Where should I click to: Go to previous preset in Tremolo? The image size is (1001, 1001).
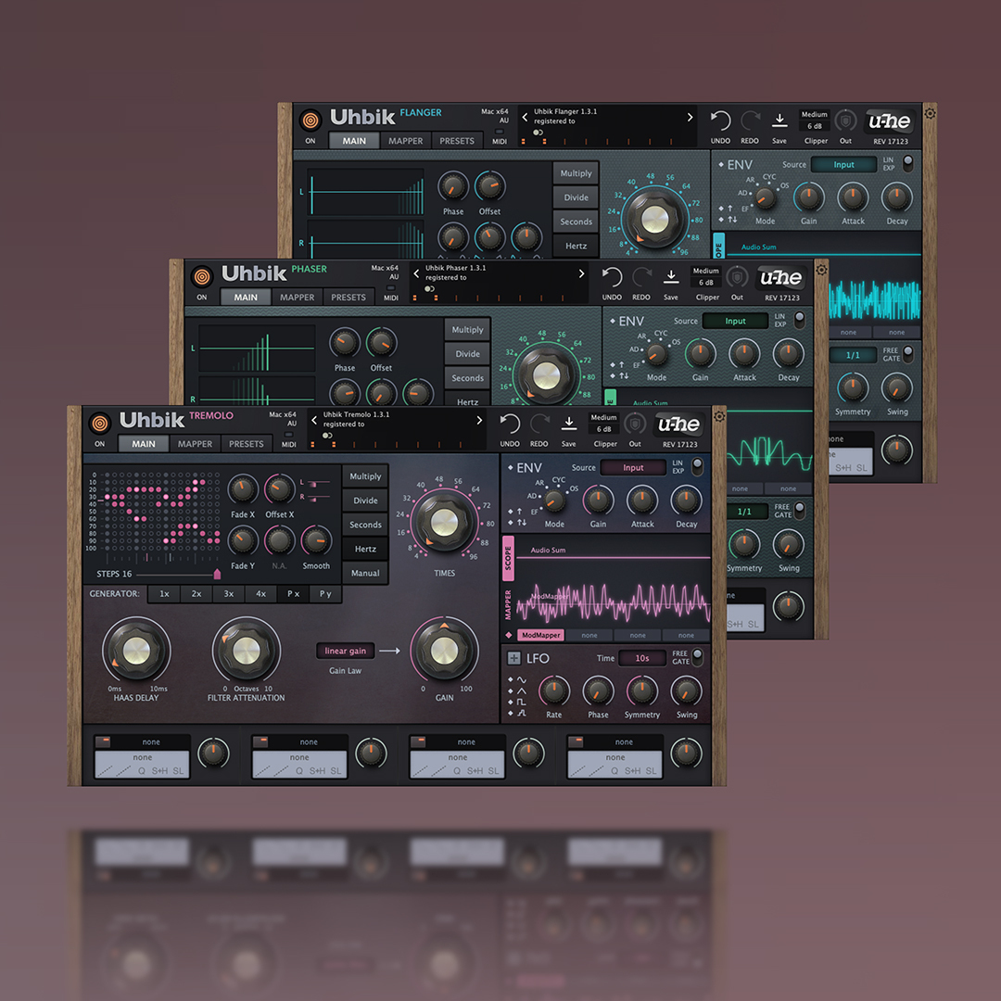click(x=314, y=420)
